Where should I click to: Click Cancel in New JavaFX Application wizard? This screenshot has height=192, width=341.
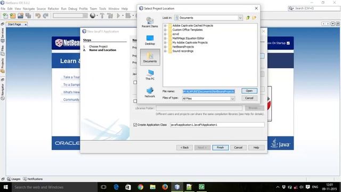click(x=238, y=148)
